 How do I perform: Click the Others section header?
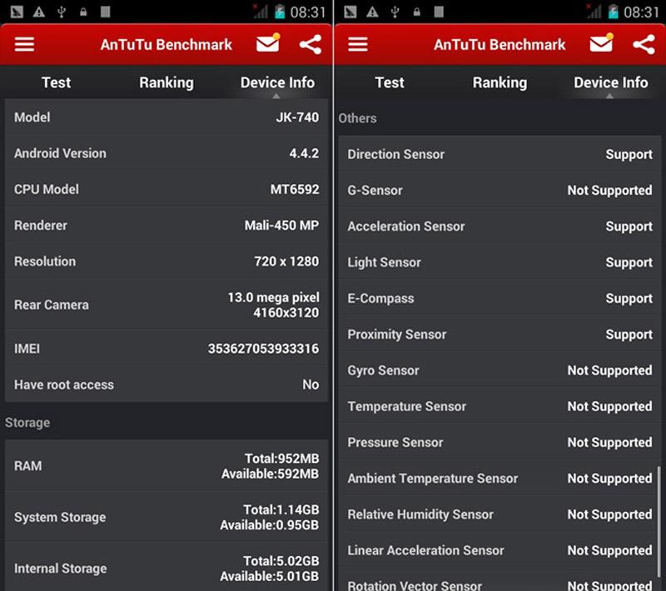click(357, 118)
